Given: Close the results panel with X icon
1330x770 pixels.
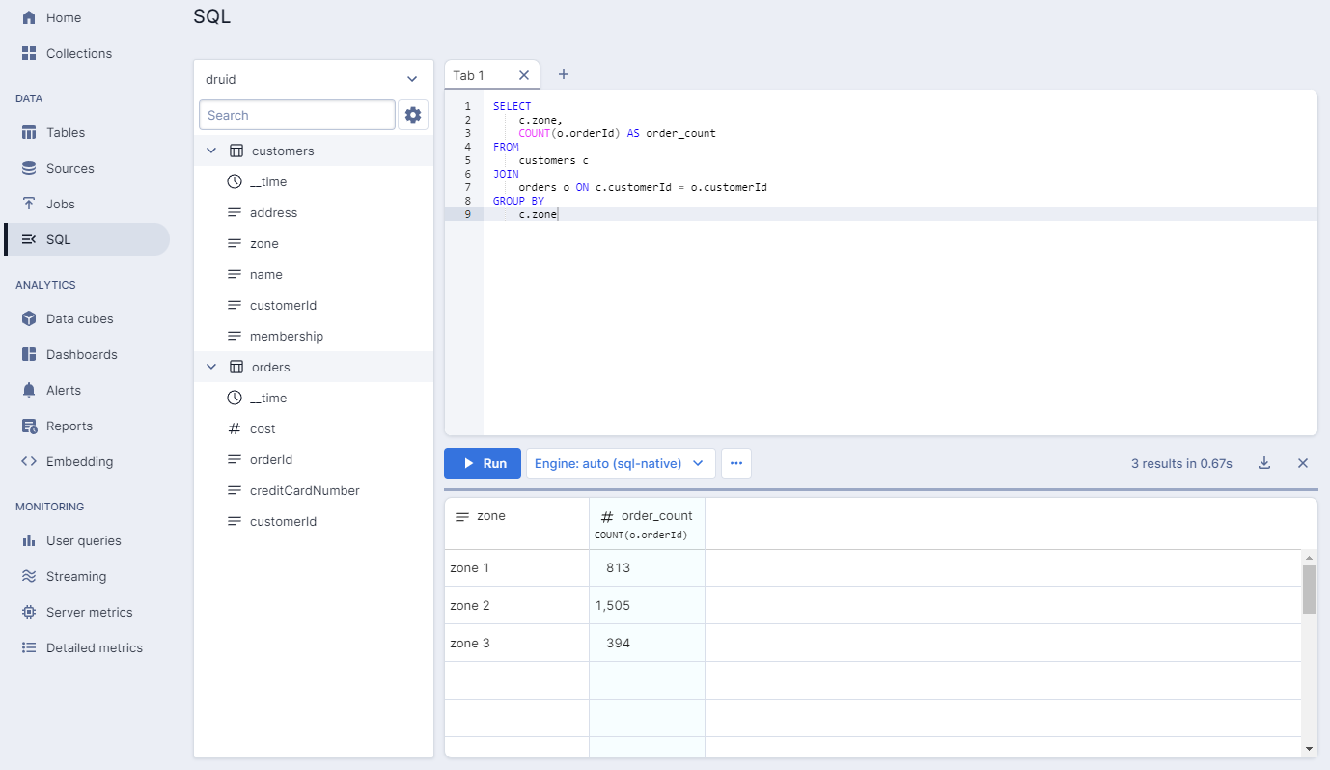Looking at the screenshot, I should (1302, 463).
